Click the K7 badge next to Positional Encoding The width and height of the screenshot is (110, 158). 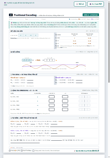(x=11, y=15)
